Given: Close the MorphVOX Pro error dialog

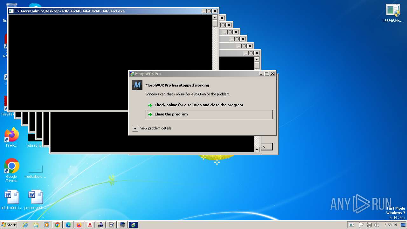Looking at the screenshot, I should [272, 74].
